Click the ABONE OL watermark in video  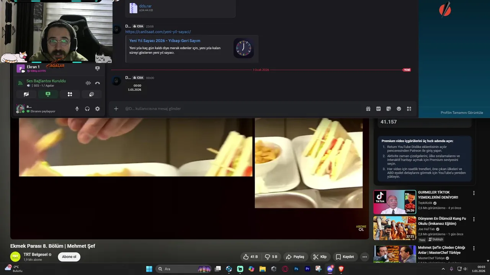(x=361, y=228)
